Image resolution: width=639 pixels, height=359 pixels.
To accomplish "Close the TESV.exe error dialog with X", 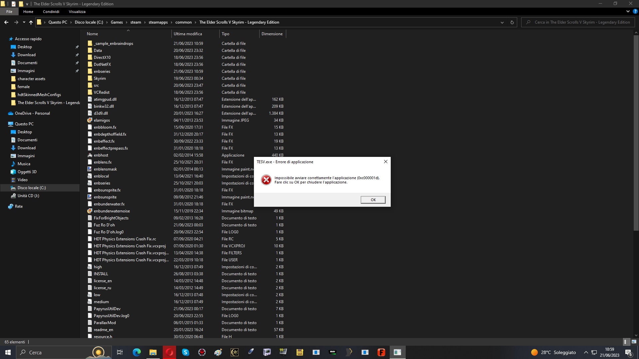I will click(386, 162).
